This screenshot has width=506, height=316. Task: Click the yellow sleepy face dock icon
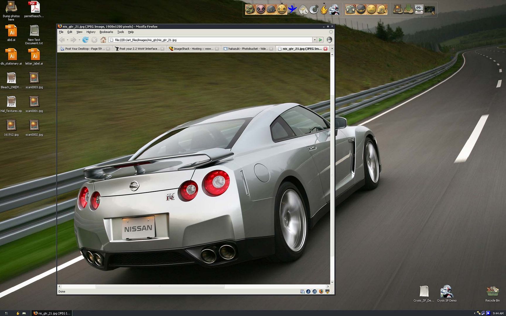click(371, 9)
